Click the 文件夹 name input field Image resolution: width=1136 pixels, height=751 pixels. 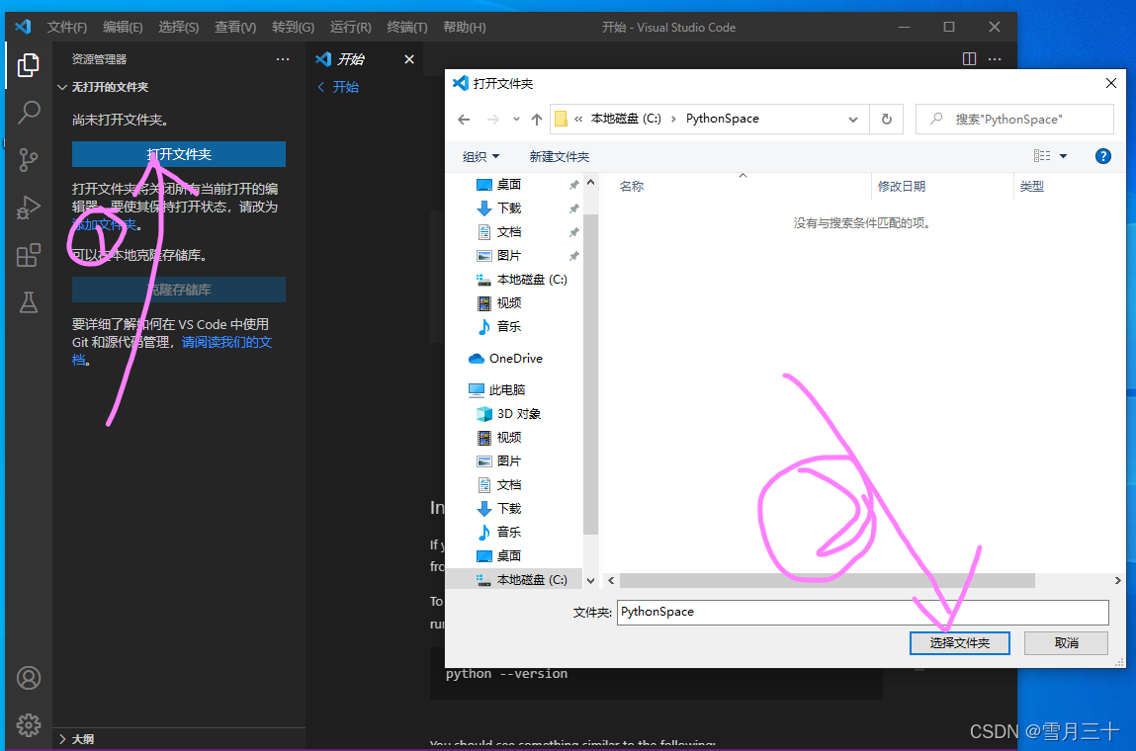tap(863, 612)
